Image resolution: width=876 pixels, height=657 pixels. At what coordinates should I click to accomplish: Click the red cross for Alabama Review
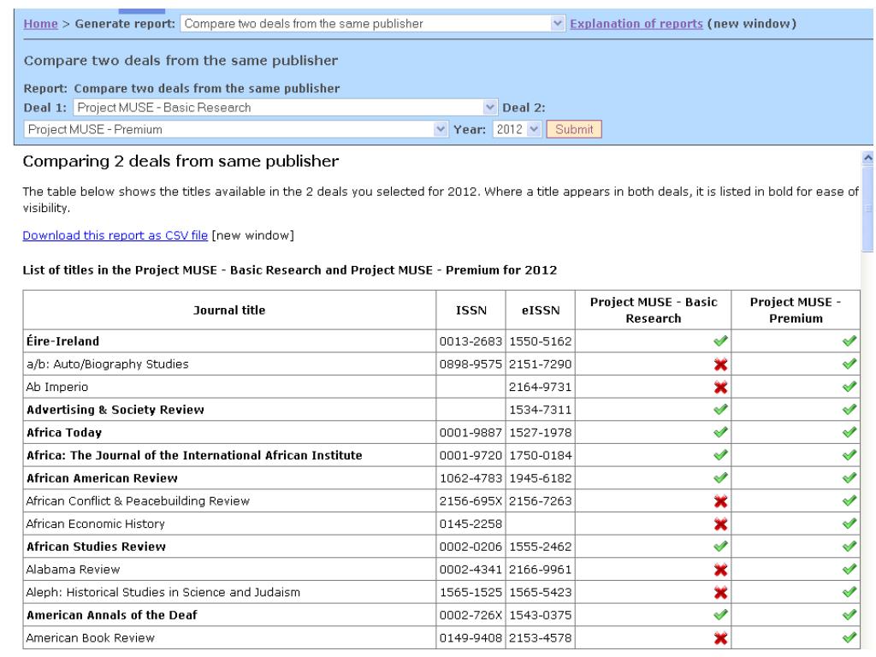pos(720,570)
